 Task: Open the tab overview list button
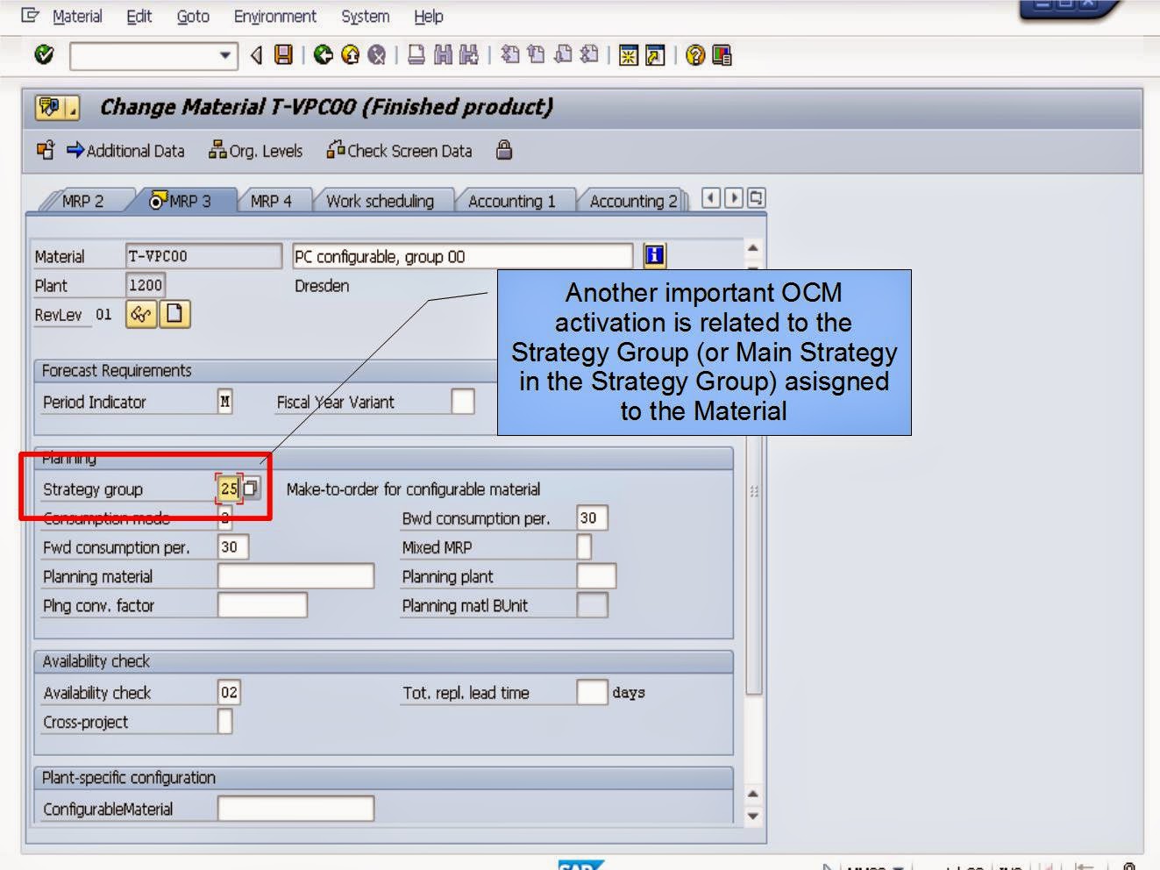pyautogui.click(x=755, y=198)
